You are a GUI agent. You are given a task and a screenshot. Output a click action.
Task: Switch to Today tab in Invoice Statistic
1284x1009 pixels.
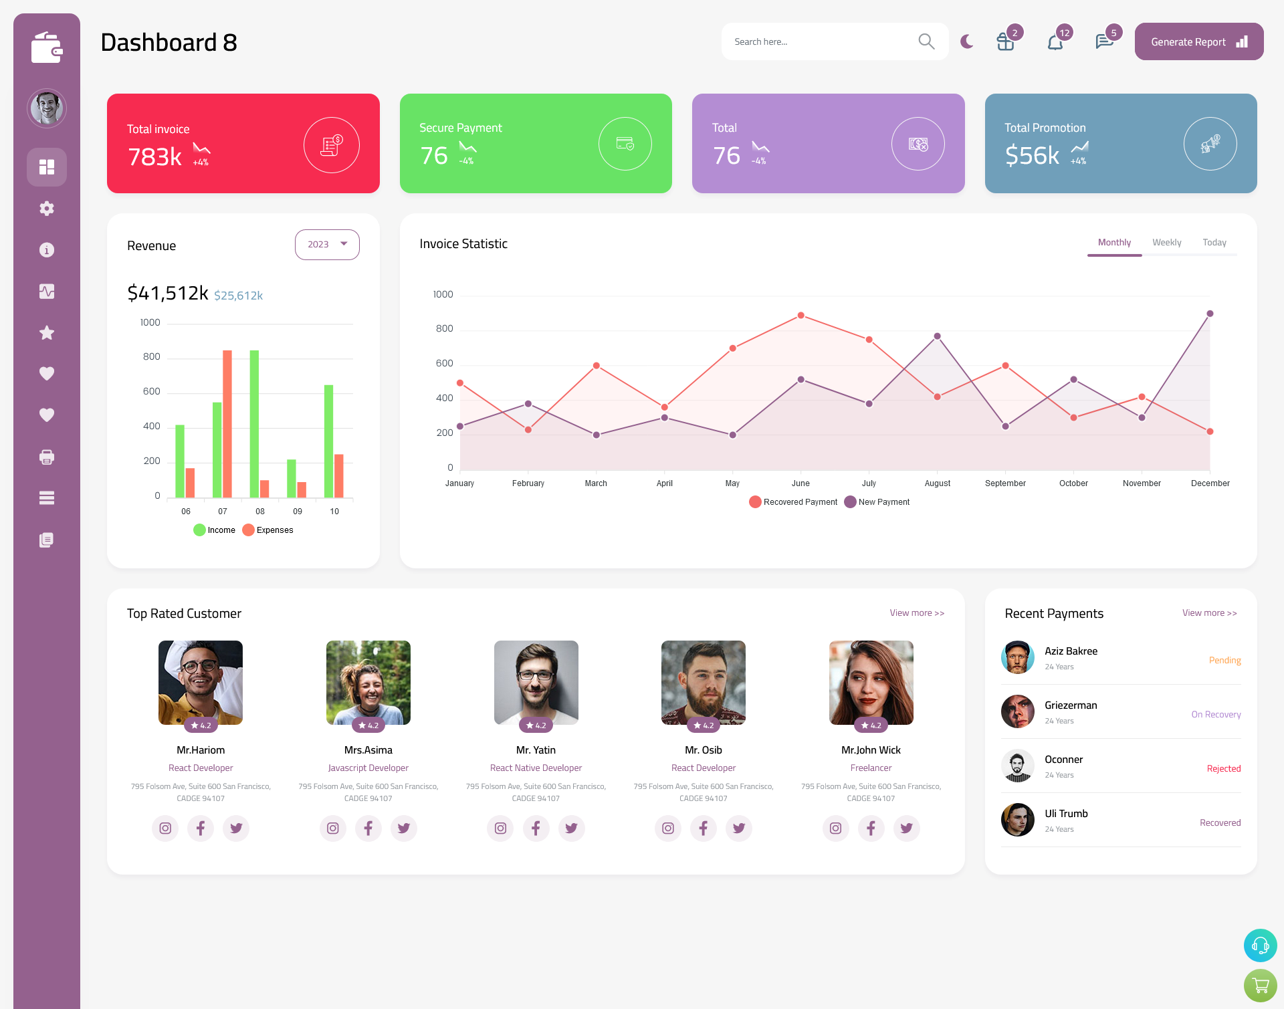(x=1213, y=242)
